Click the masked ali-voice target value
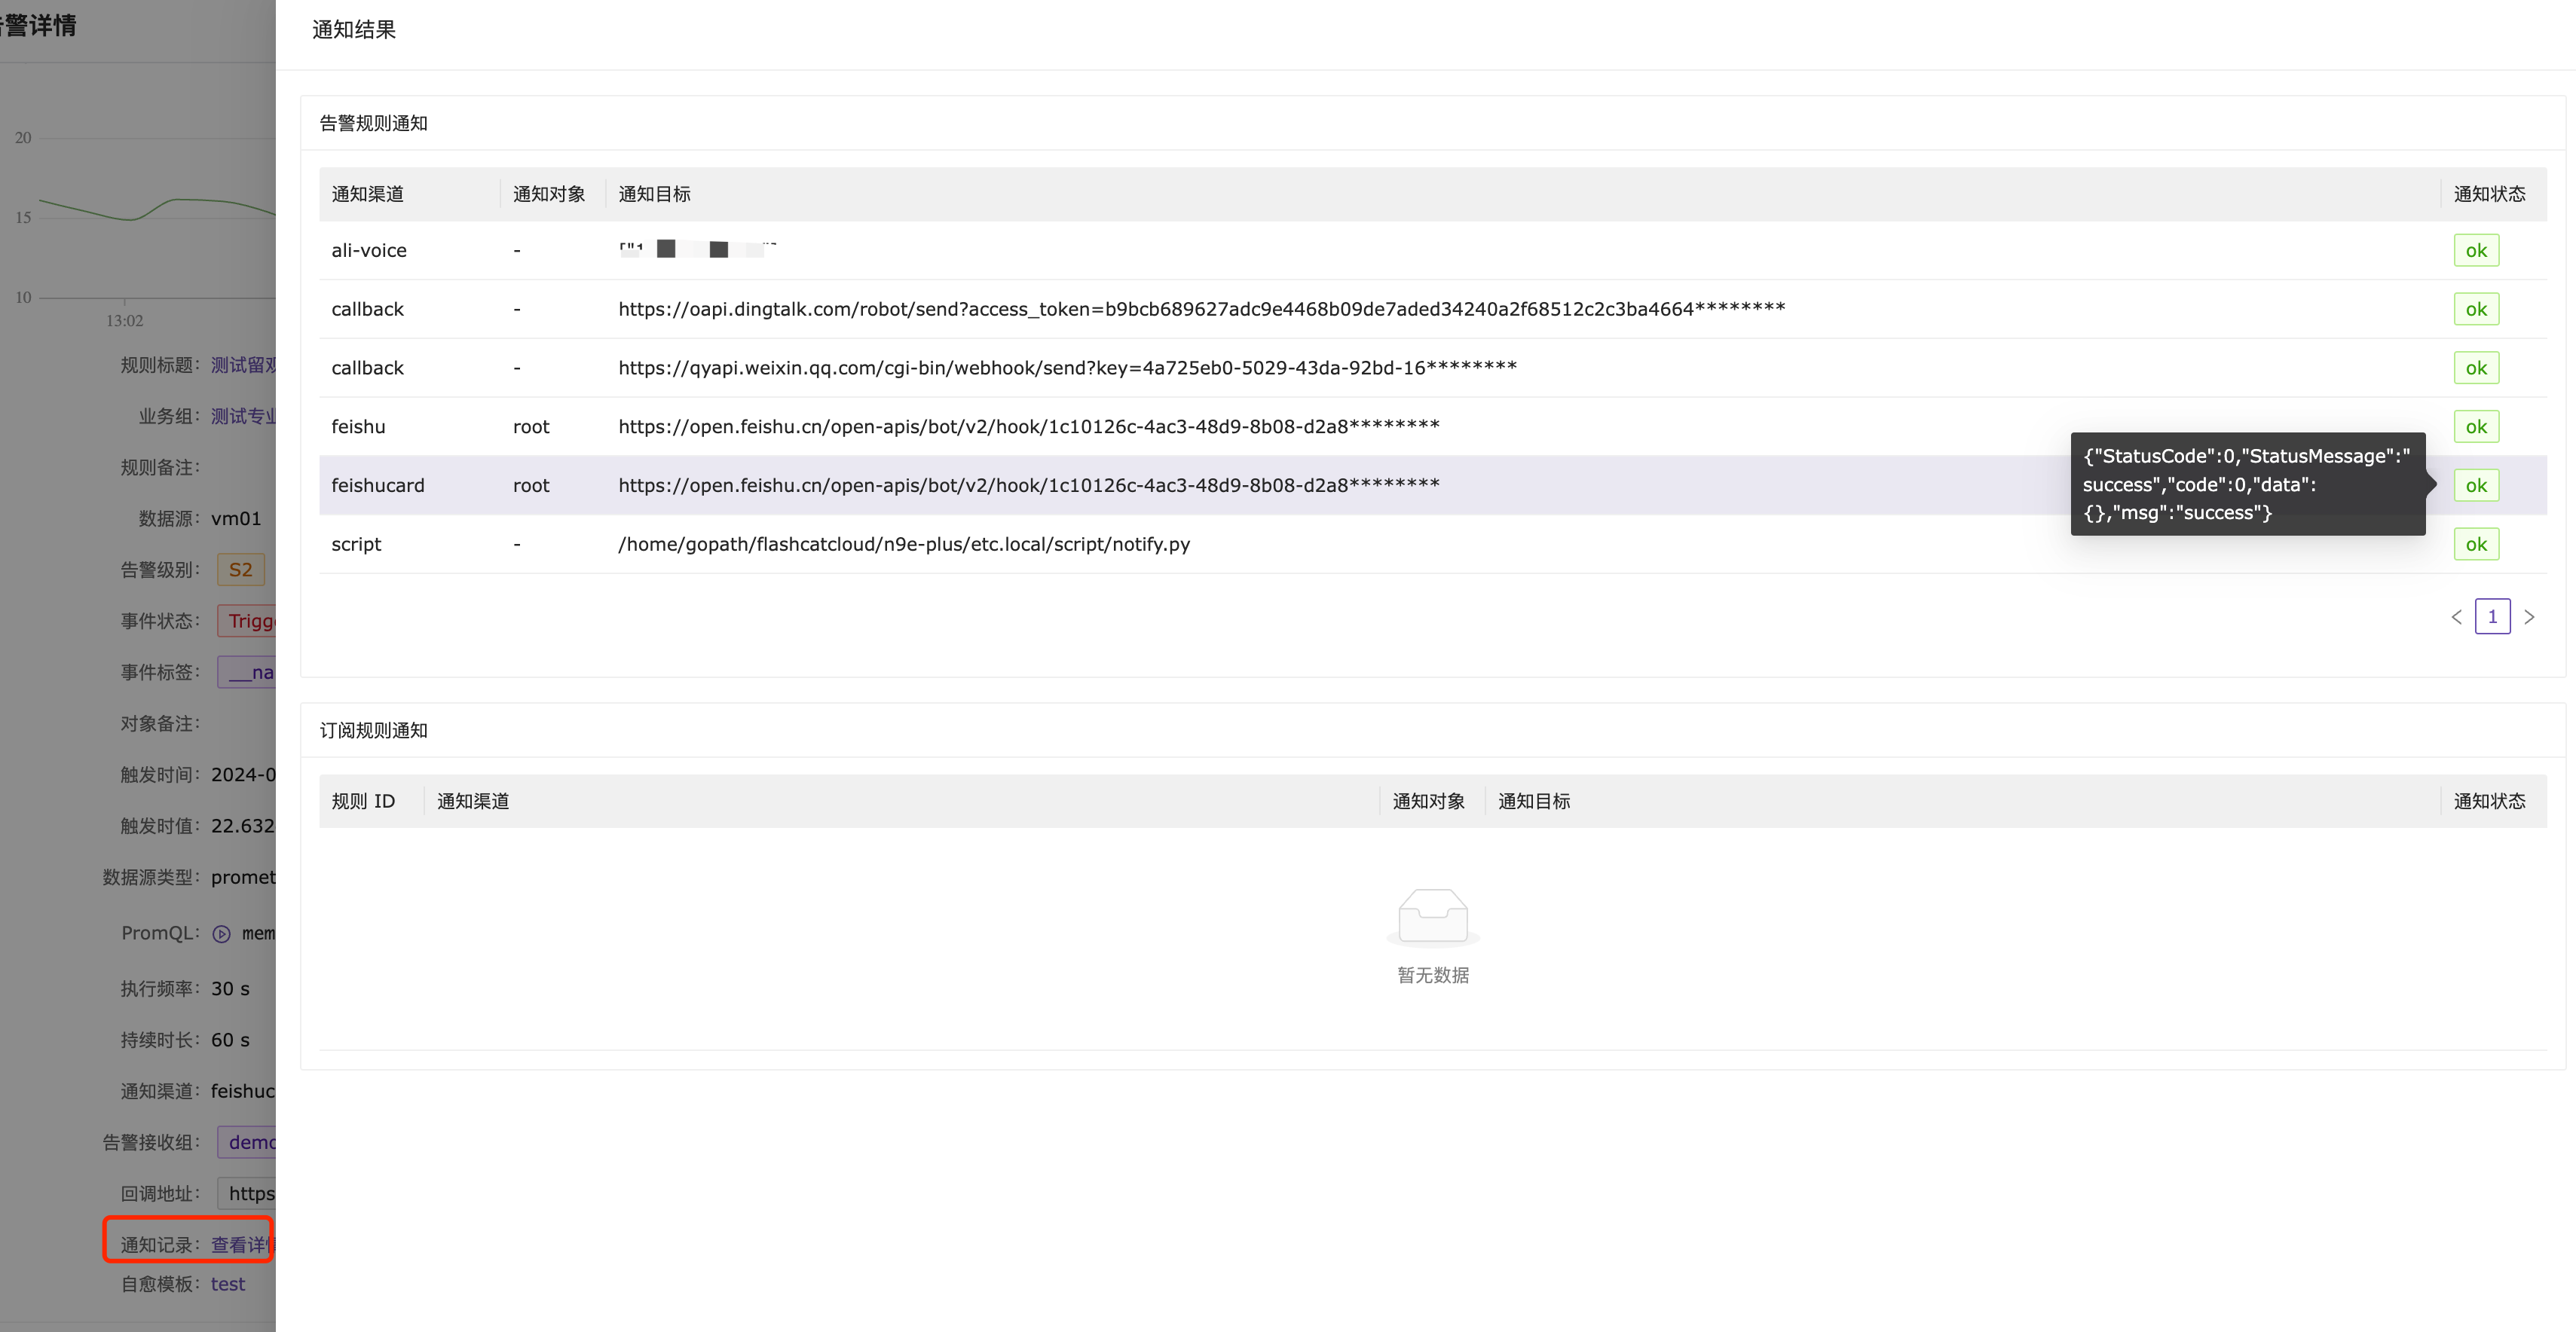 point(698,249)
